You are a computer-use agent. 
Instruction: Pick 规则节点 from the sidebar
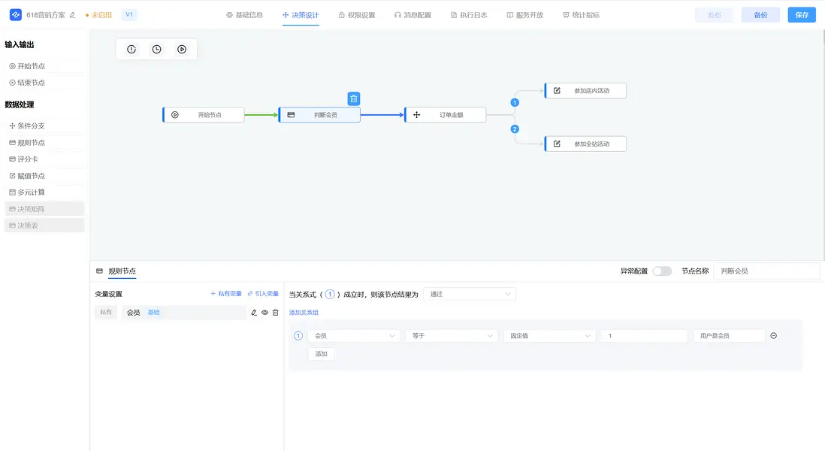click(x=44, y=143)
